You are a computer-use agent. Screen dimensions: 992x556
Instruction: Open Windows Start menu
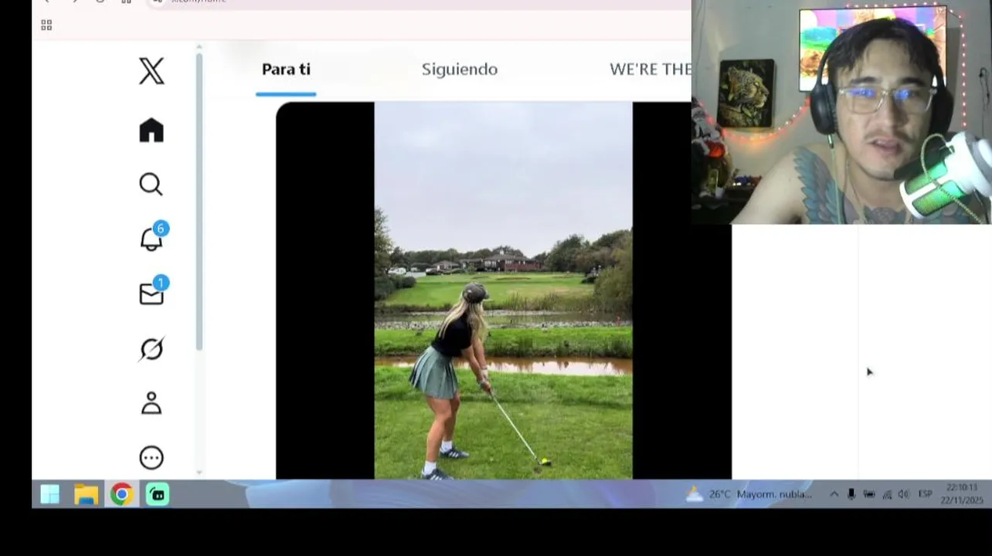click(50, 494)
